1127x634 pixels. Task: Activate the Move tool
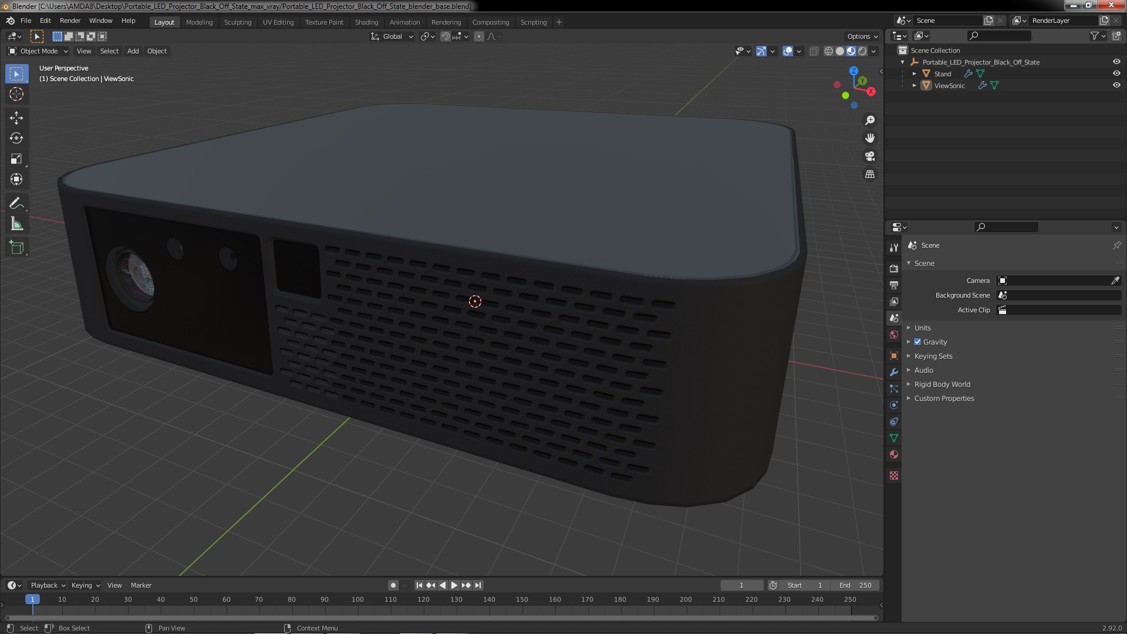[16, 118]
